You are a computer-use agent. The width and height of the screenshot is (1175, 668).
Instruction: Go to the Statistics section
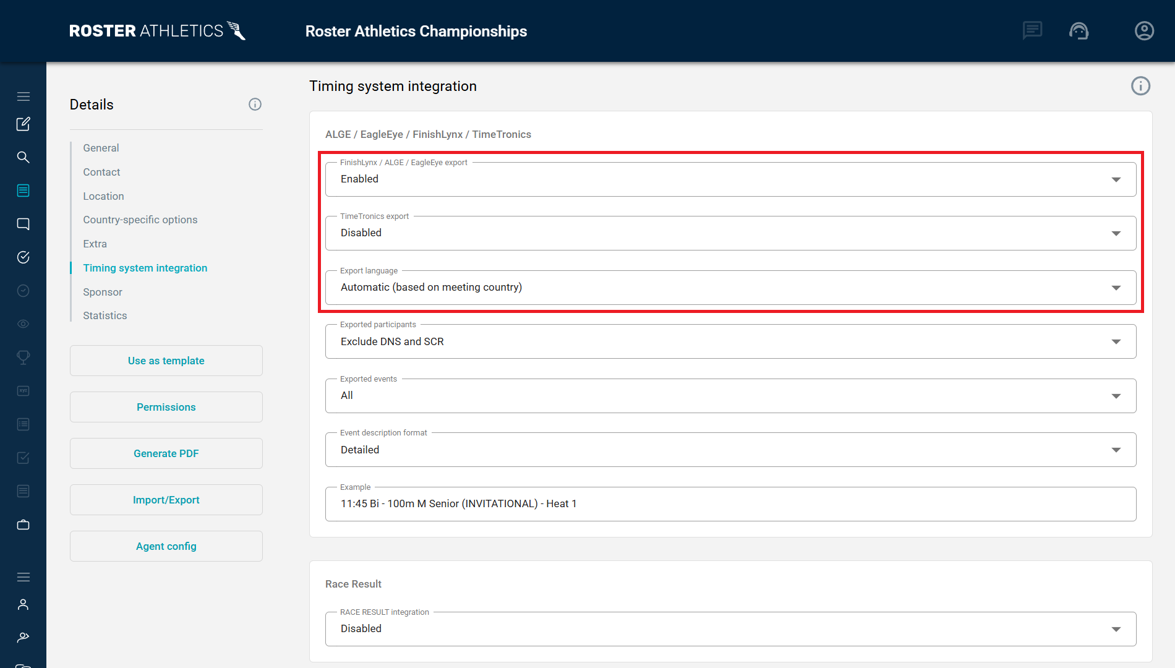[x=105, y=315]
